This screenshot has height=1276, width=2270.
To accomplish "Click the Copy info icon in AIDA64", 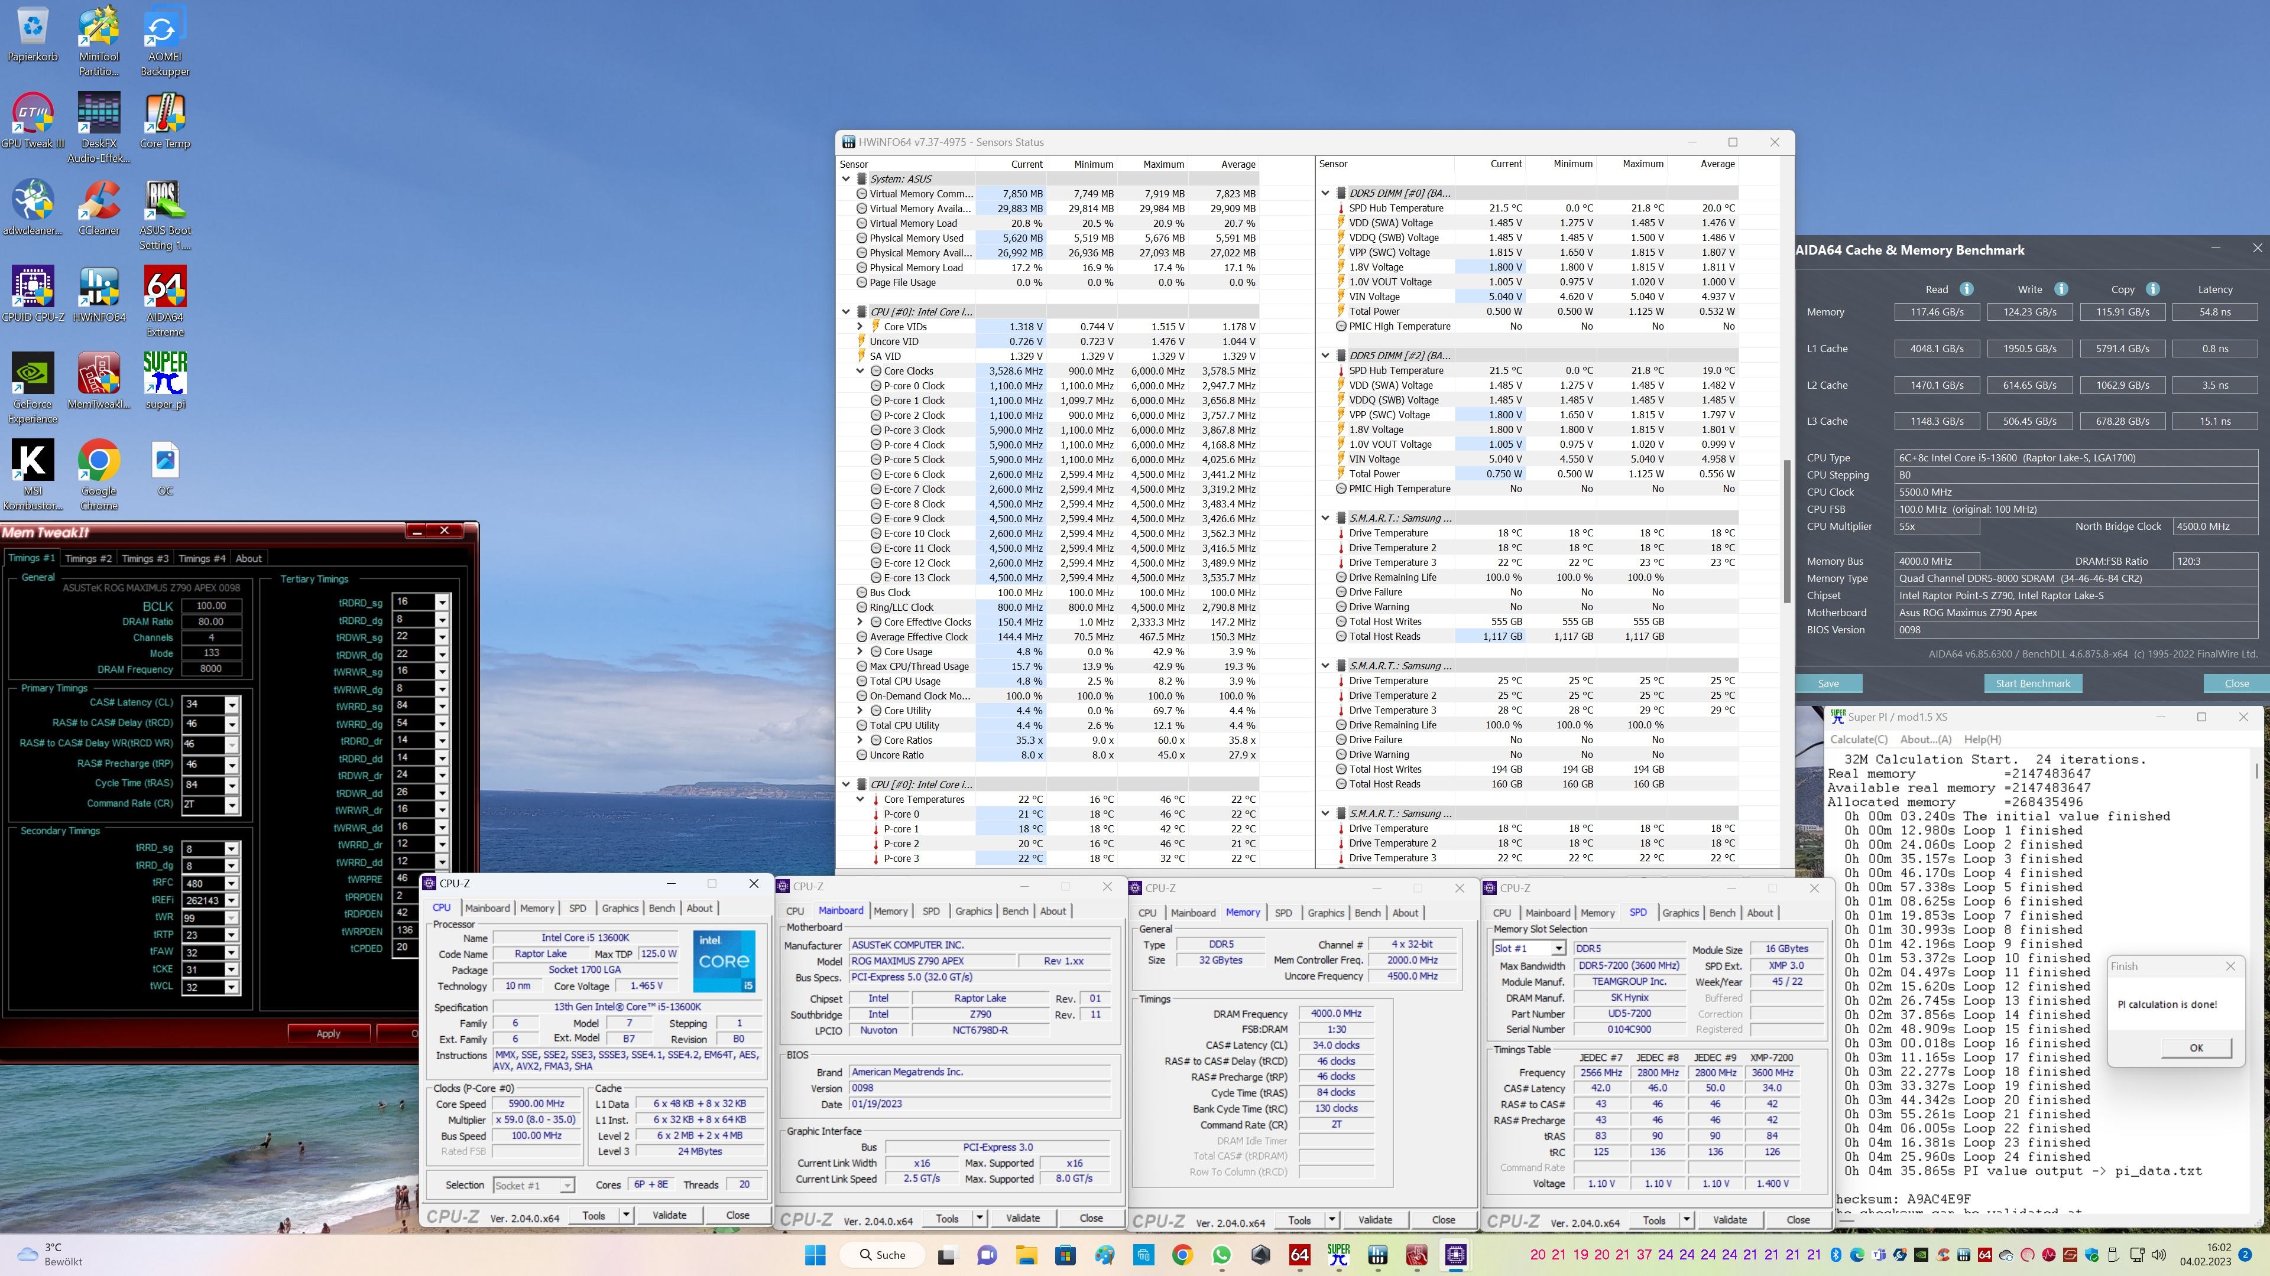I will click(2153, 289).
